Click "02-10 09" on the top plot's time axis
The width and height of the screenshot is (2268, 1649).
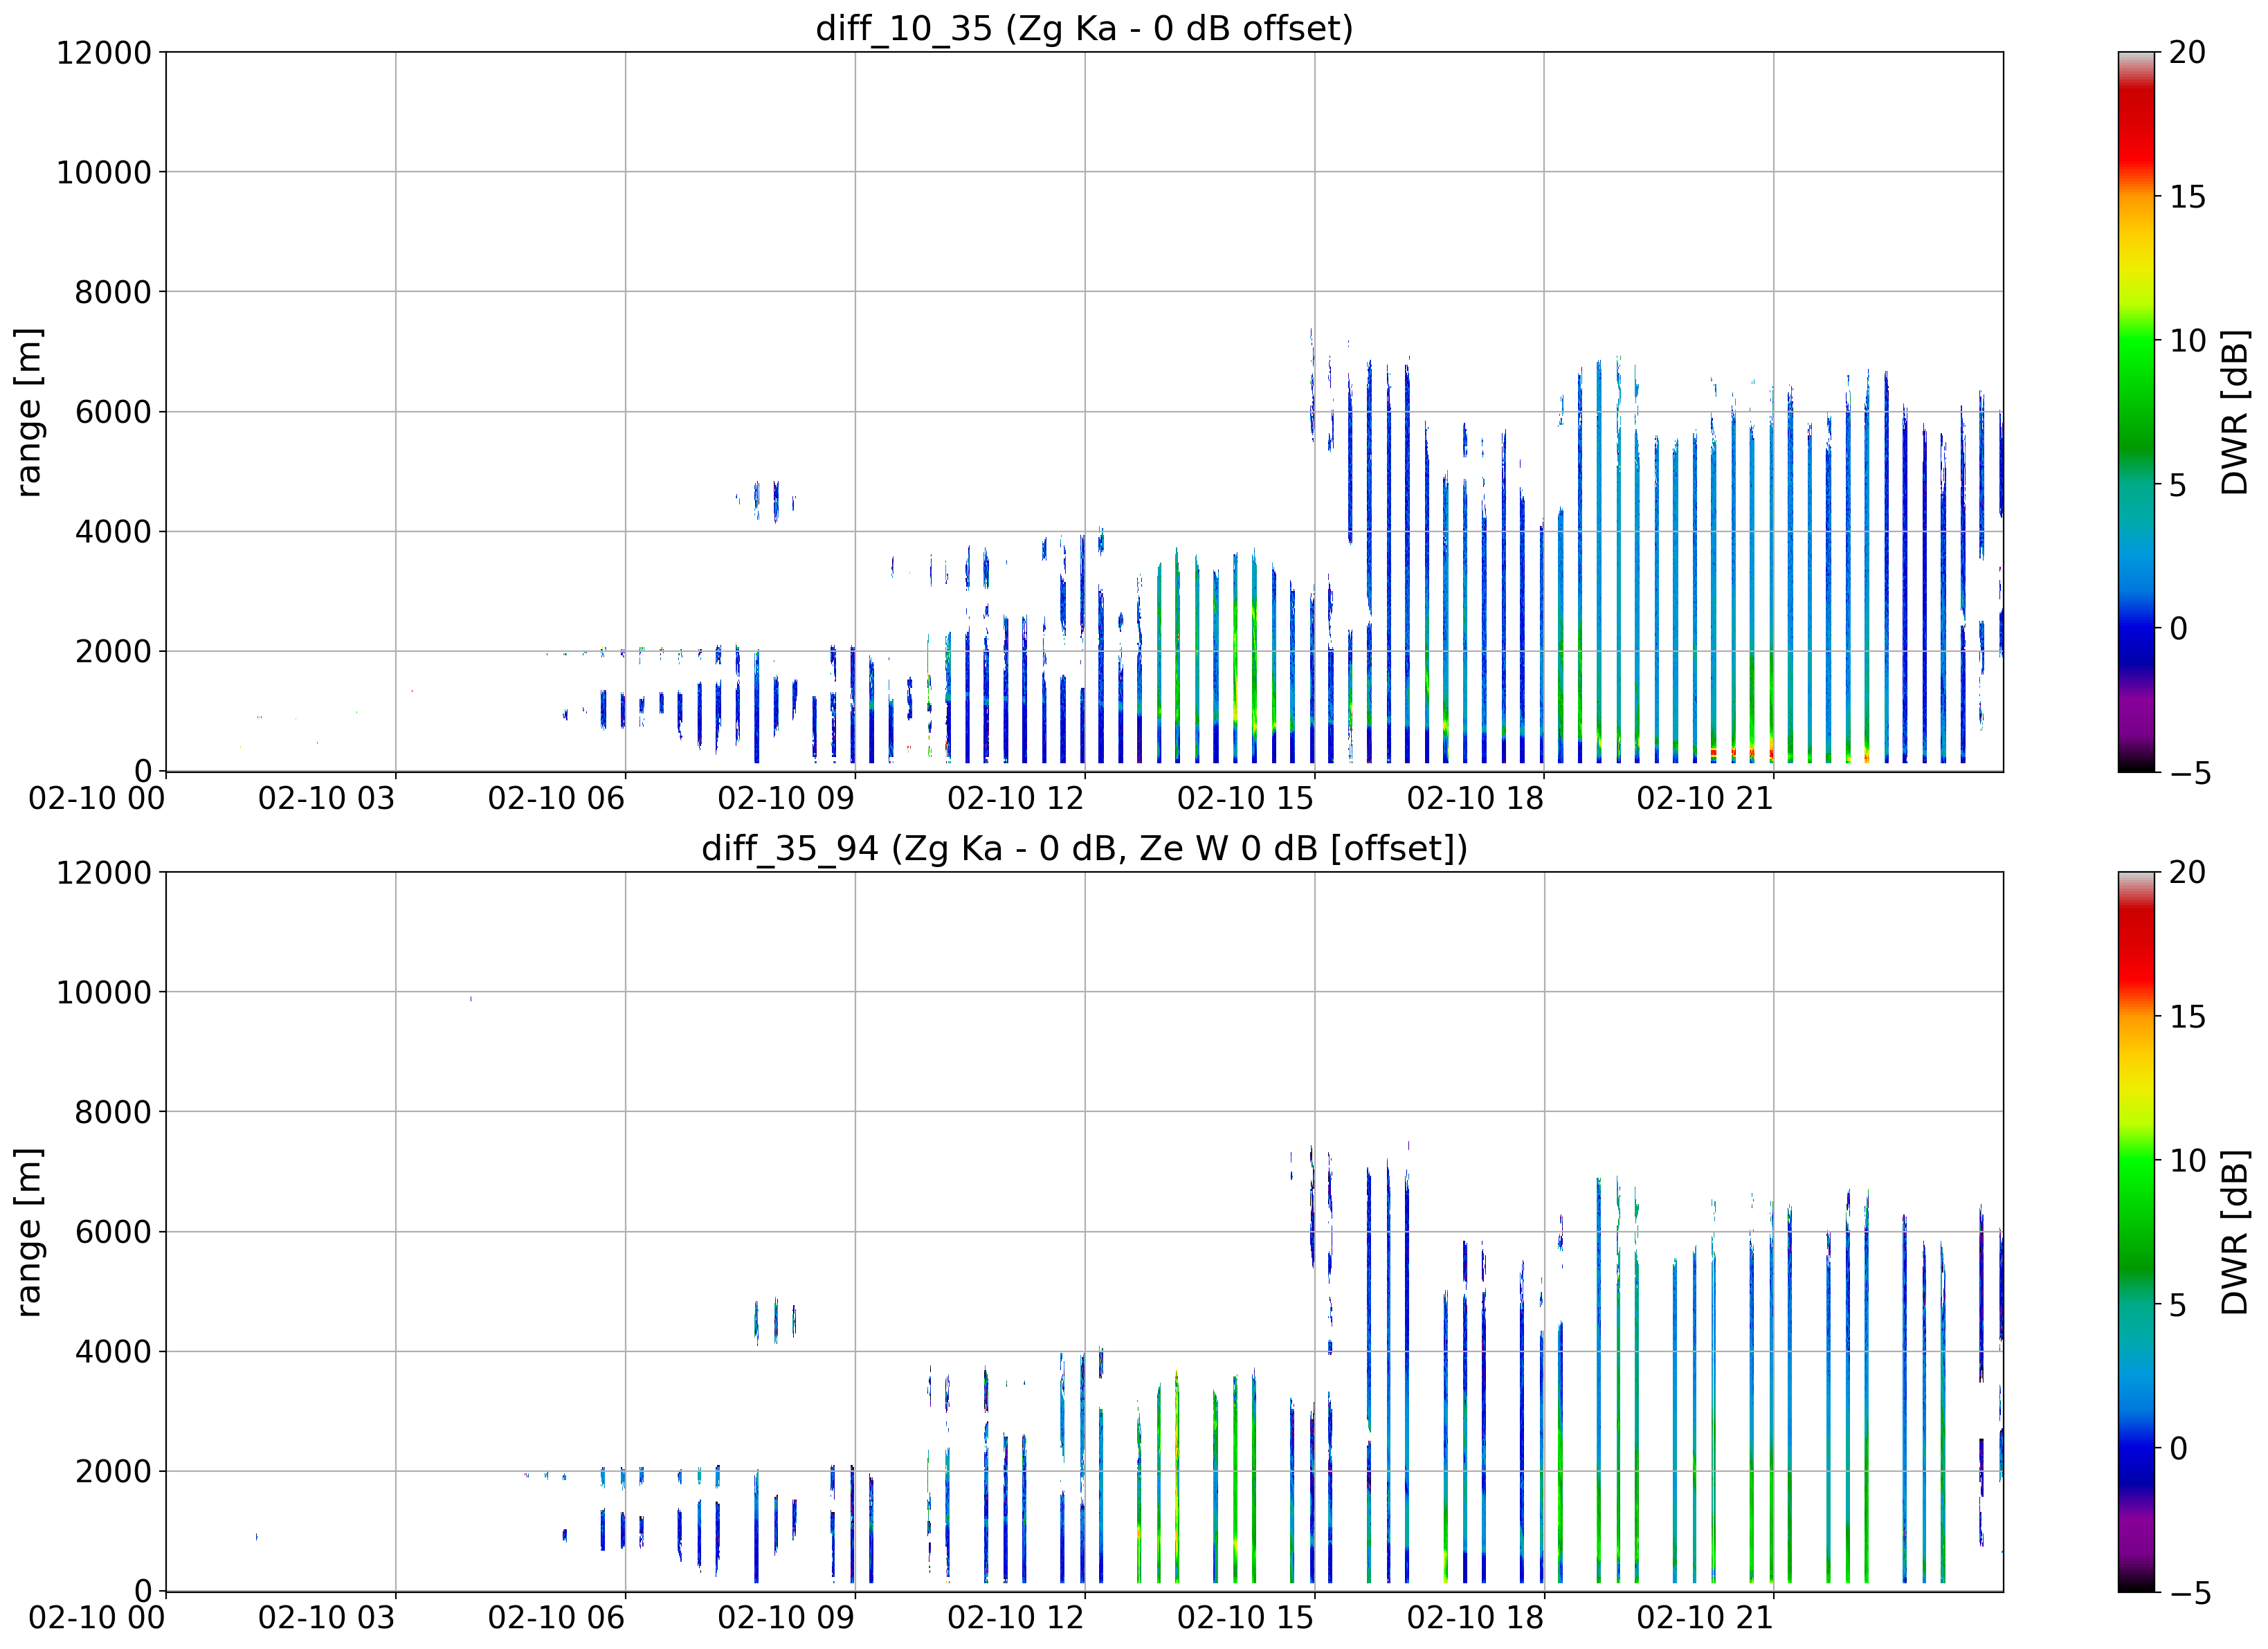(x=787, y=798)
